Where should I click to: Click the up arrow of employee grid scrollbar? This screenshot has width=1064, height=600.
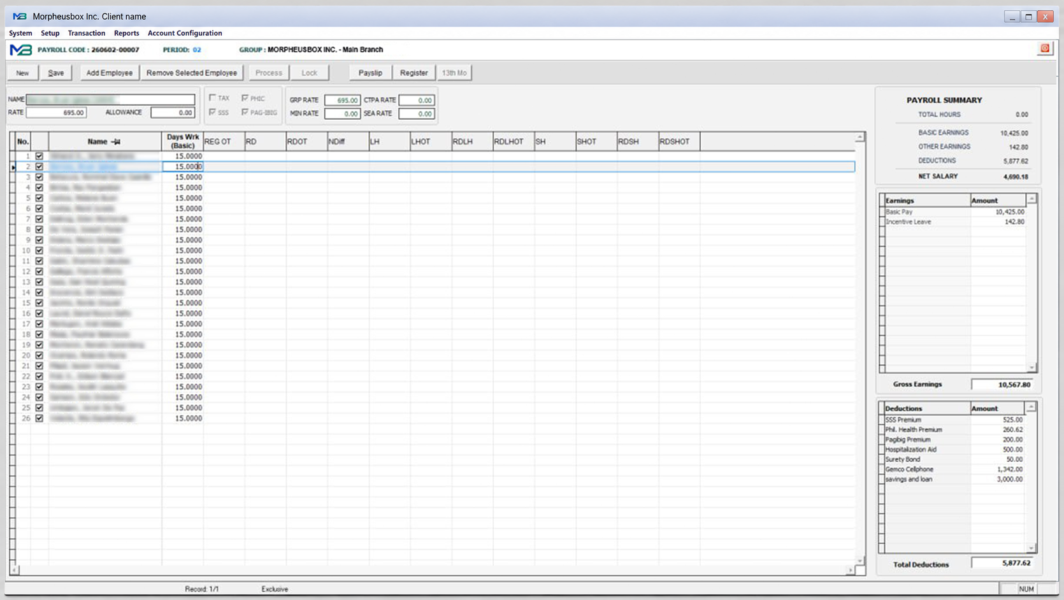(859, 137)
